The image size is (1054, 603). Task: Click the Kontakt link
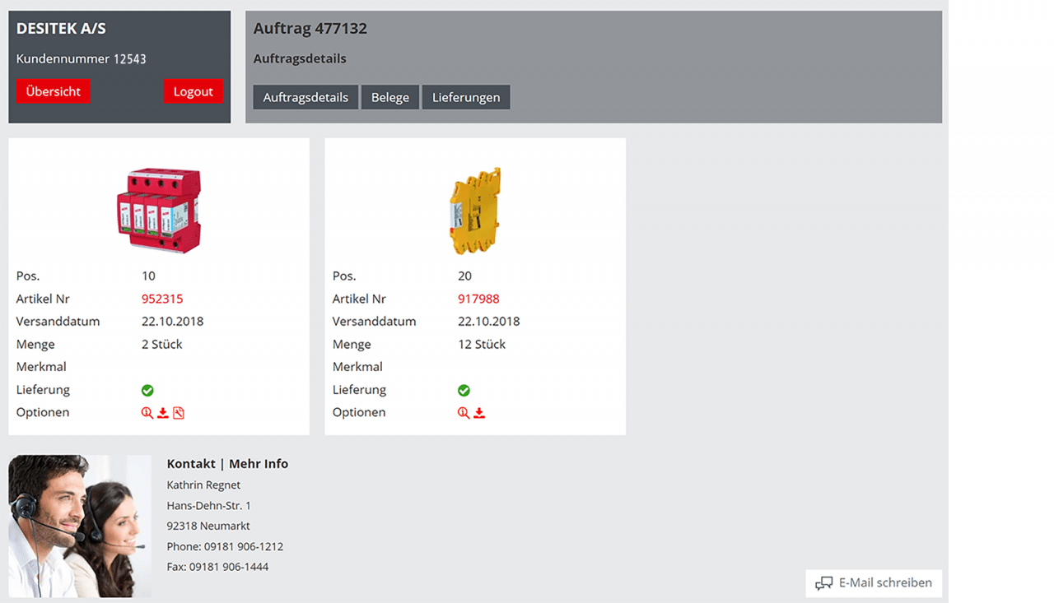pos(191,464)
